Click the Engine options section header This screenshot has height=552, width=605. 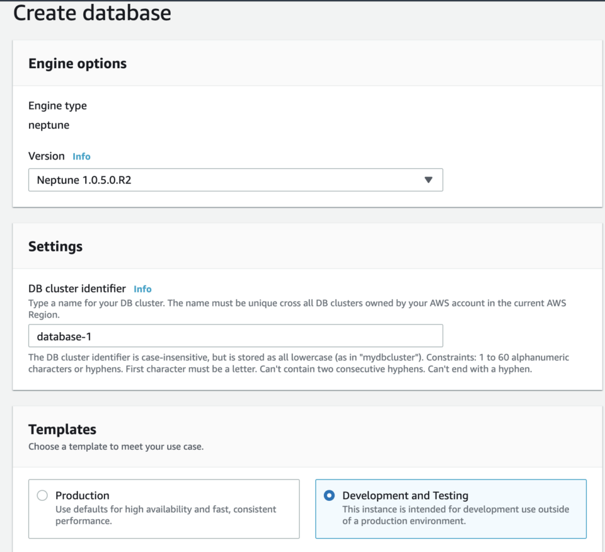(x=77, y=64)
